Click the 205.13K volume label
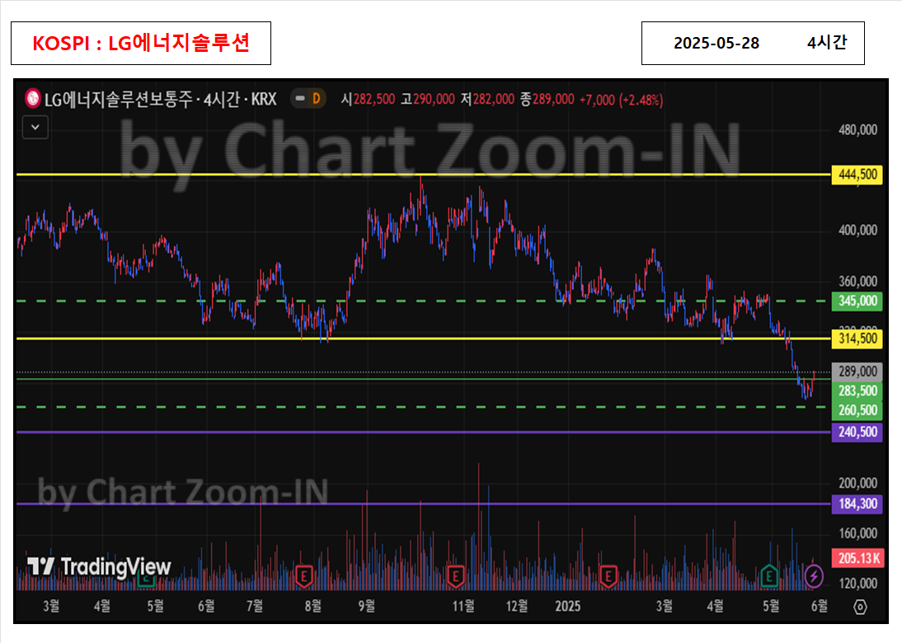This screenshot has height=643, width=902. 857,558
